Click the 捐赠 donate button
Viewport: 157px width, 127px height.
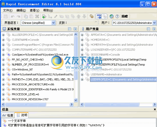tap(125, 16)
